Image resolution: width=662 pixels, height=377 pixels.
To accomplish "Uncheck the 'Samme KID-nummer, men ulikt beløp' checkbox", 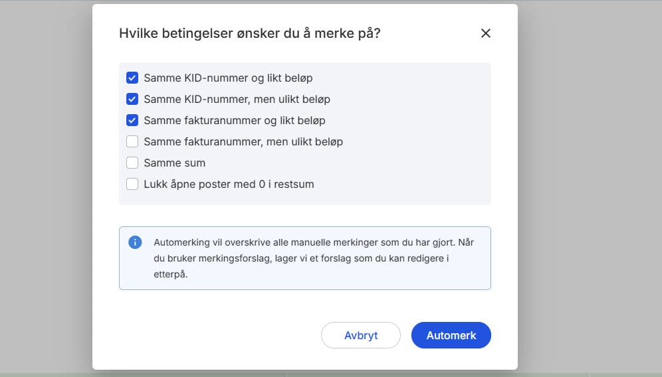I will tap(132, 99).
